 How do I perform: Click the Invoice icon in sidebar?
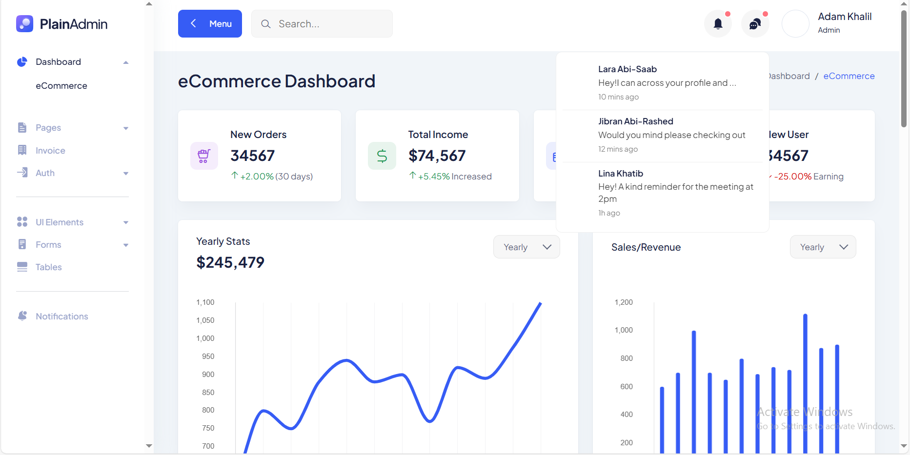tap(22, 150)
